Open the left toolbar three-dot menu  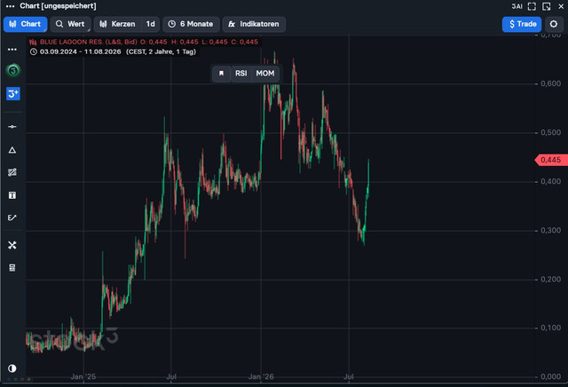12,50
